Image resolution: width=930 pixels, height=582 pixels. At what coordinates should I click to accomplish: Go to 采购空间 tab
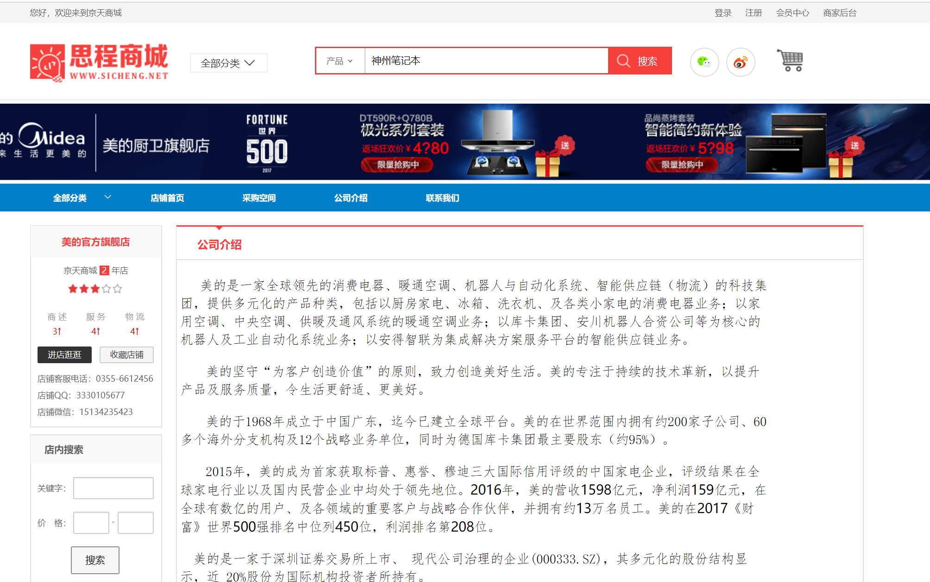tap(259, 198)
